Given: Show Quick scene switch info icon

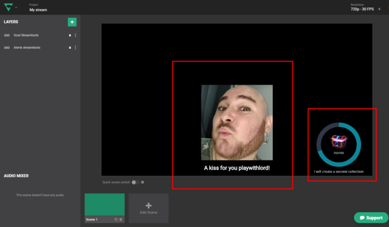Looking at the screenshot, I should pos(143,183).
